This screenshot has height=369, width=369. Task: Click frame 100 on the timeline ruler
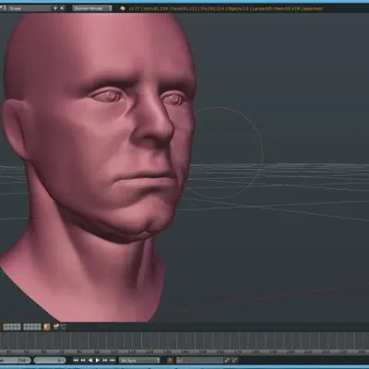pos(114,351)
